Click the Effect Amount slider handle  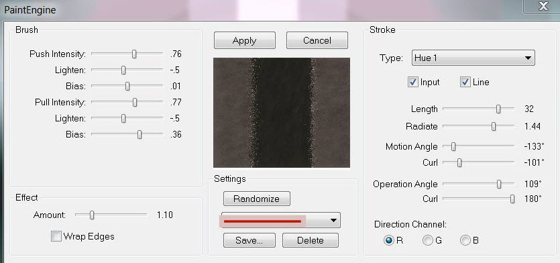(x=92, y=215)
